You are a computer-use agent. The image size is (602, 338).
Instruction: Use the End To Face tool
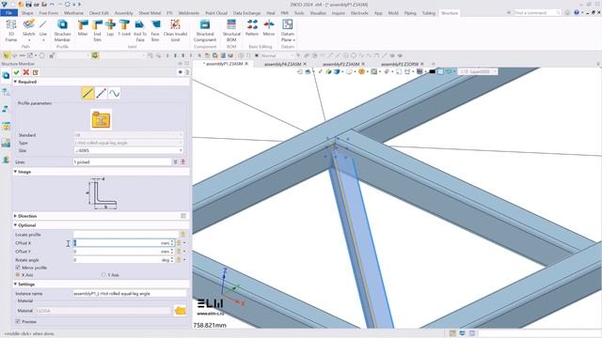(140, 30)
